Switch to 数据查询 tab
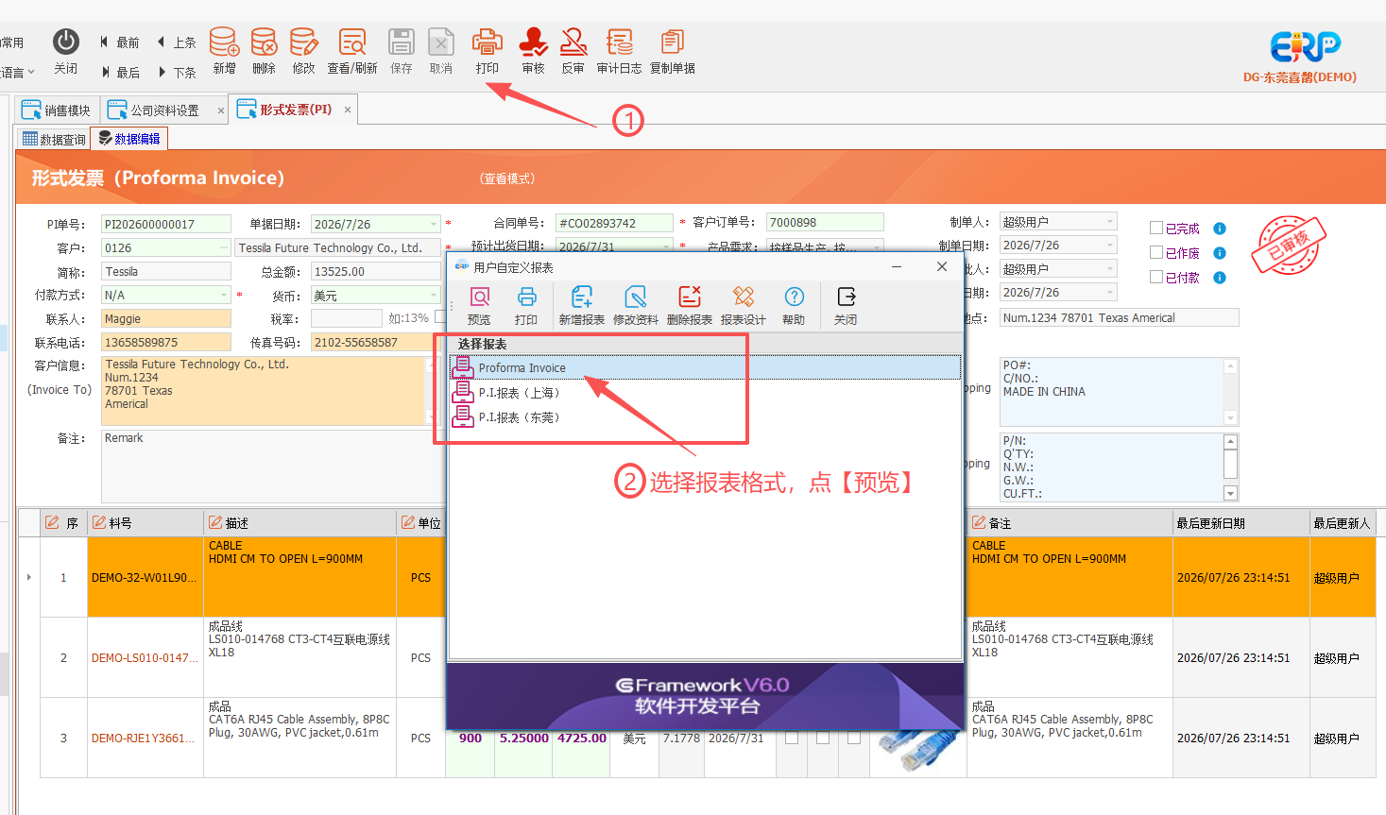This screenshot has width=1386, height=815. 54,139
